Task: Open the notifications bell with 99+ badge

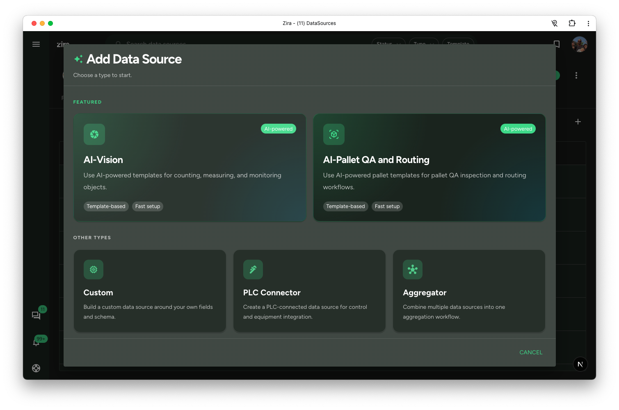Action: pos(36,342)
